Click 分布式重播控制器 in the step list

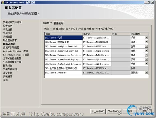(12, 58)
